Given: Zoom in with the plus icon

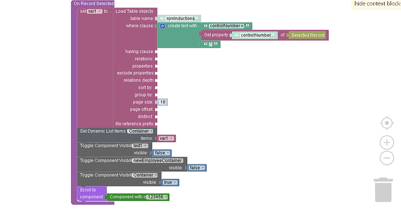Looking at the screenshot, I should 386,143.
